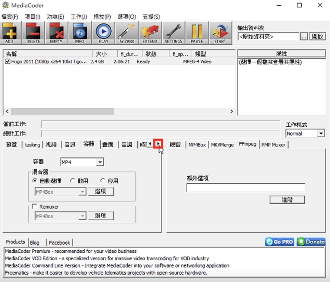Click the file list scroll-right arrow
This screenshot has height=282, width=330.
point(232,111)
